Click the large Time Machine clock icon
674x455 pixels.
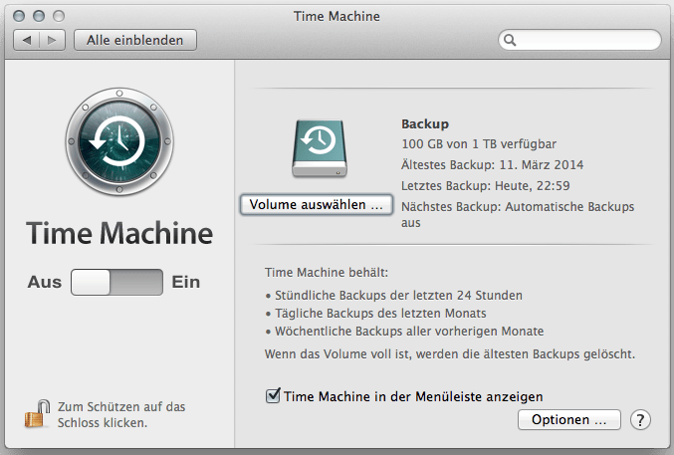pos(119,141)
